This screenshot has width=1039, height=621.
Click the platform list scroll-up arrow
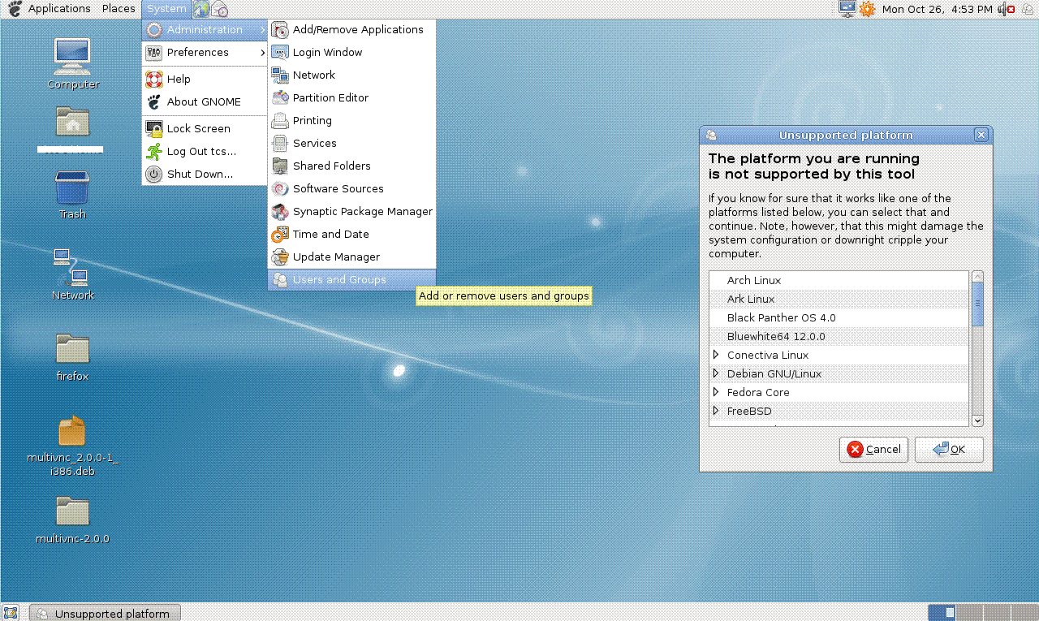point(977,277)
